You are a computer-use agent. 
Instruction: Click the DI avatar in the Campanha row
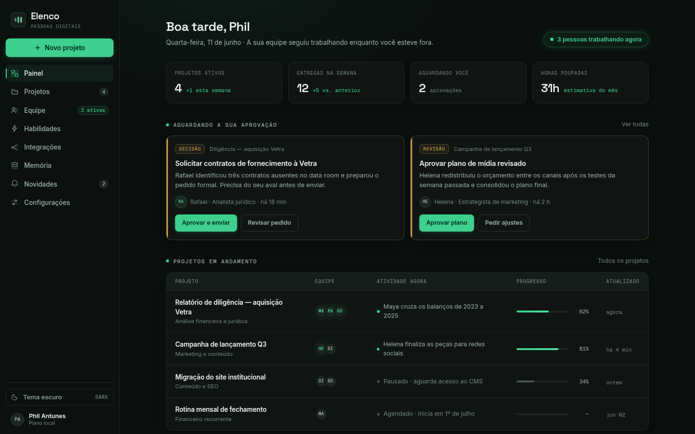pyautogui.click(x=330, y=349)
